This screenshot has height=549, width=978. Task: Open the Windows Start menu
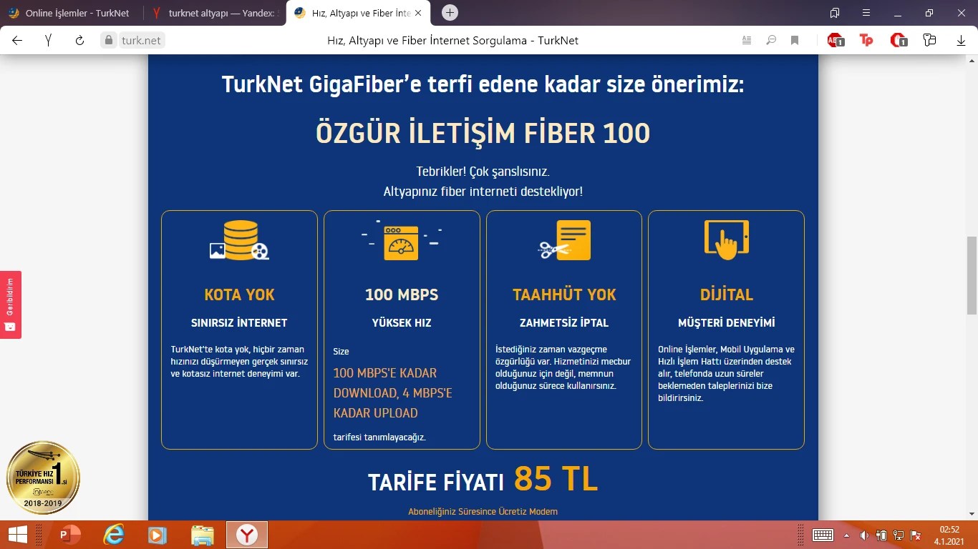coord(17,535)
